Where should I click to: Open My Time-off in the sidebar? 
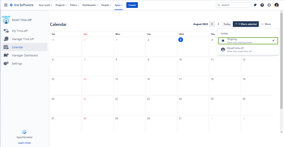click(19, 31)
